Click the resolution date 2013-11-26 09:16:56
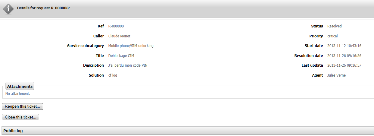This screenshot has height=136, width=374. pyautogui.click(x=344, y=56)
